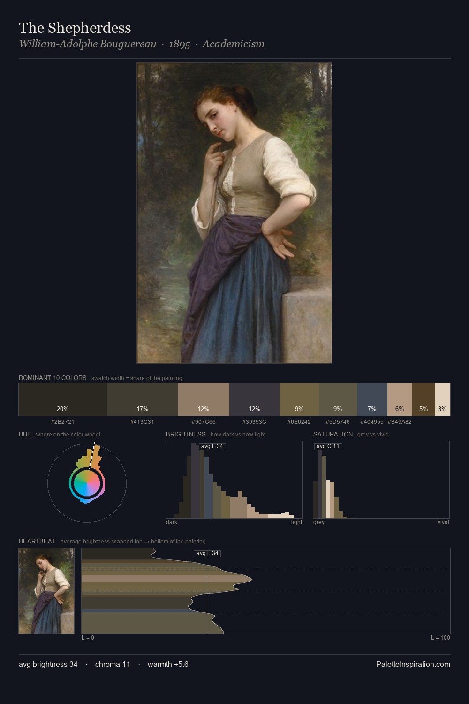The width and height of the screenshot is (469, 704).
Task: Click the "Academicism" style label
Action: (234, 44)
